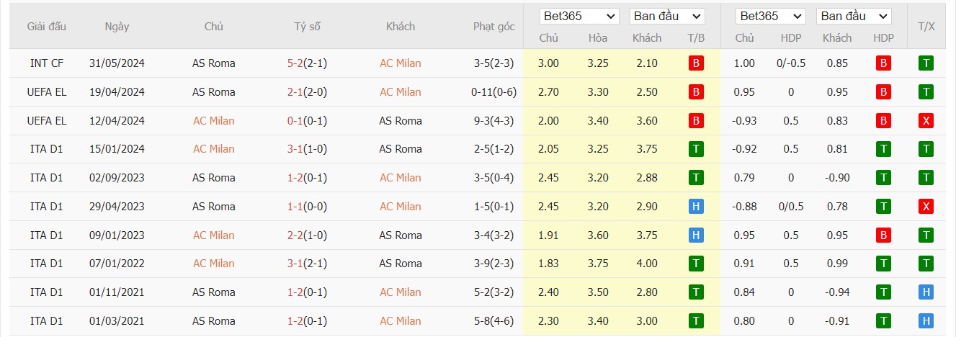This screenshot has height=337, width=956.
Task: Click the green T badge in the 07/01/2022 T/X column
Action: [926, 264]
